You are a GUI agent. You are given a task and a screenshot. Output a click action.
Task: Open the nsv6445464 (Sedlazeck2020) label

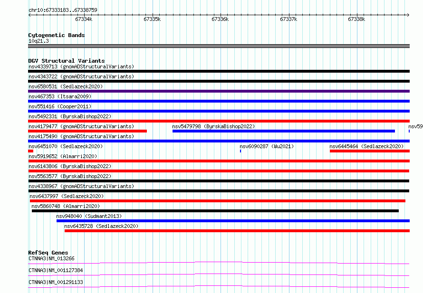366,146
